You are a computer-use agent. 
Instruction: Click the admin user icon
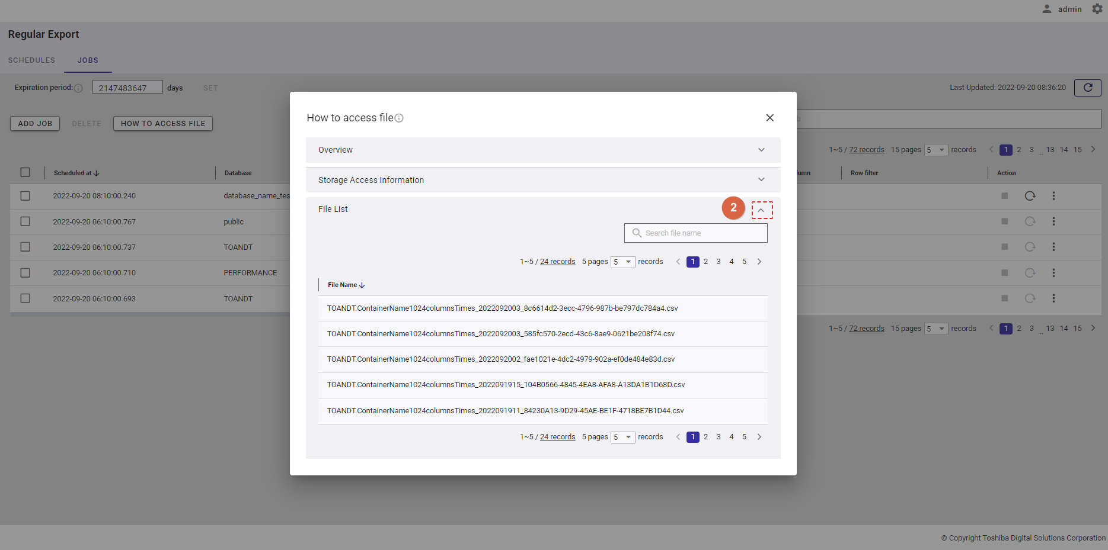1047,9
